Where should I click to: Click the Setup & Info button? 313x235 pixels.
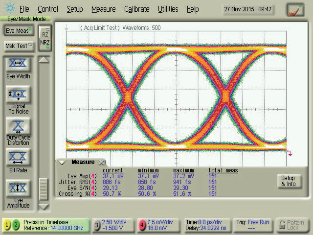(288, 181)
